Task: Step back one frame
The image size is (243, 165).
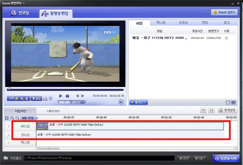Action: [x=77, y=96]
